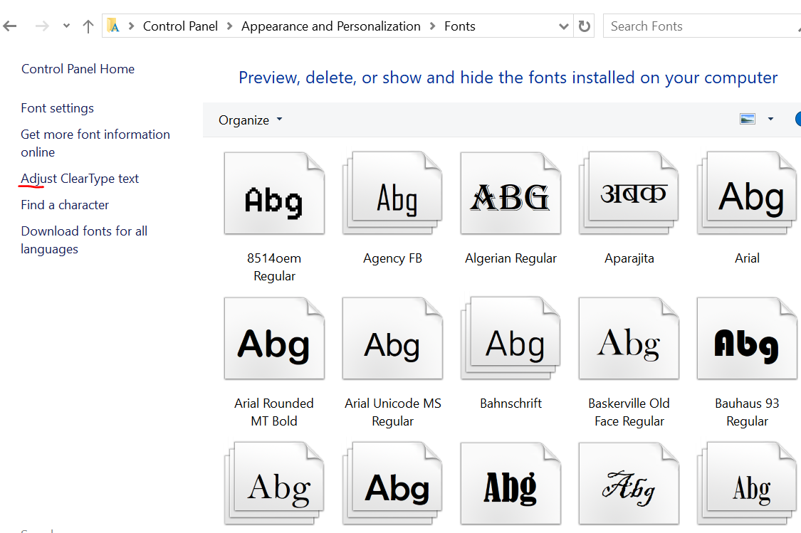Click the Arial Rounded MT Bold icon
Image resolution: width=801 pixels, height=533 pixels.
pos(274,340)
